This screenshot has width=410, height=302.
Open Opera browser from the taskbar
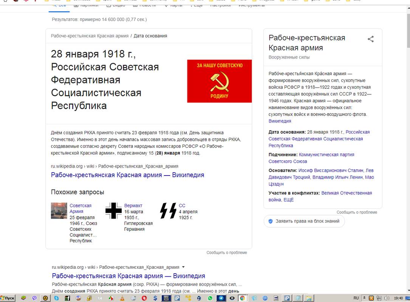coord(144,298)
